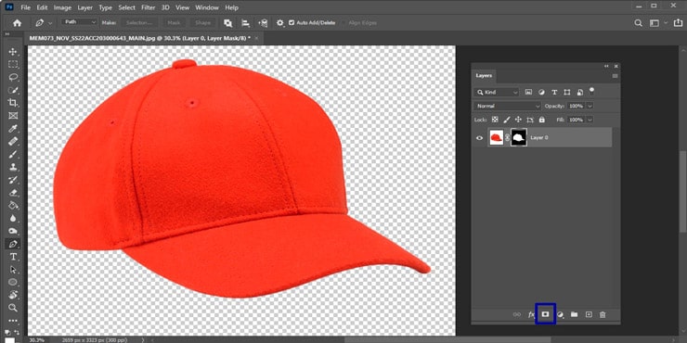Select the Move tool

click(x=13, y=52)
